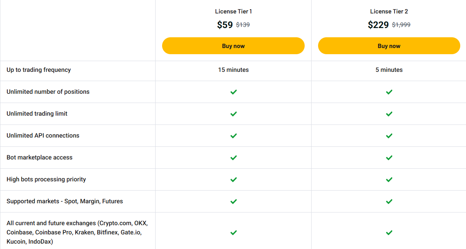Viewport: 466px width, 249px height.
Task: Click the exchanges row checkmark for Tier 2
Action: point(389,232)
